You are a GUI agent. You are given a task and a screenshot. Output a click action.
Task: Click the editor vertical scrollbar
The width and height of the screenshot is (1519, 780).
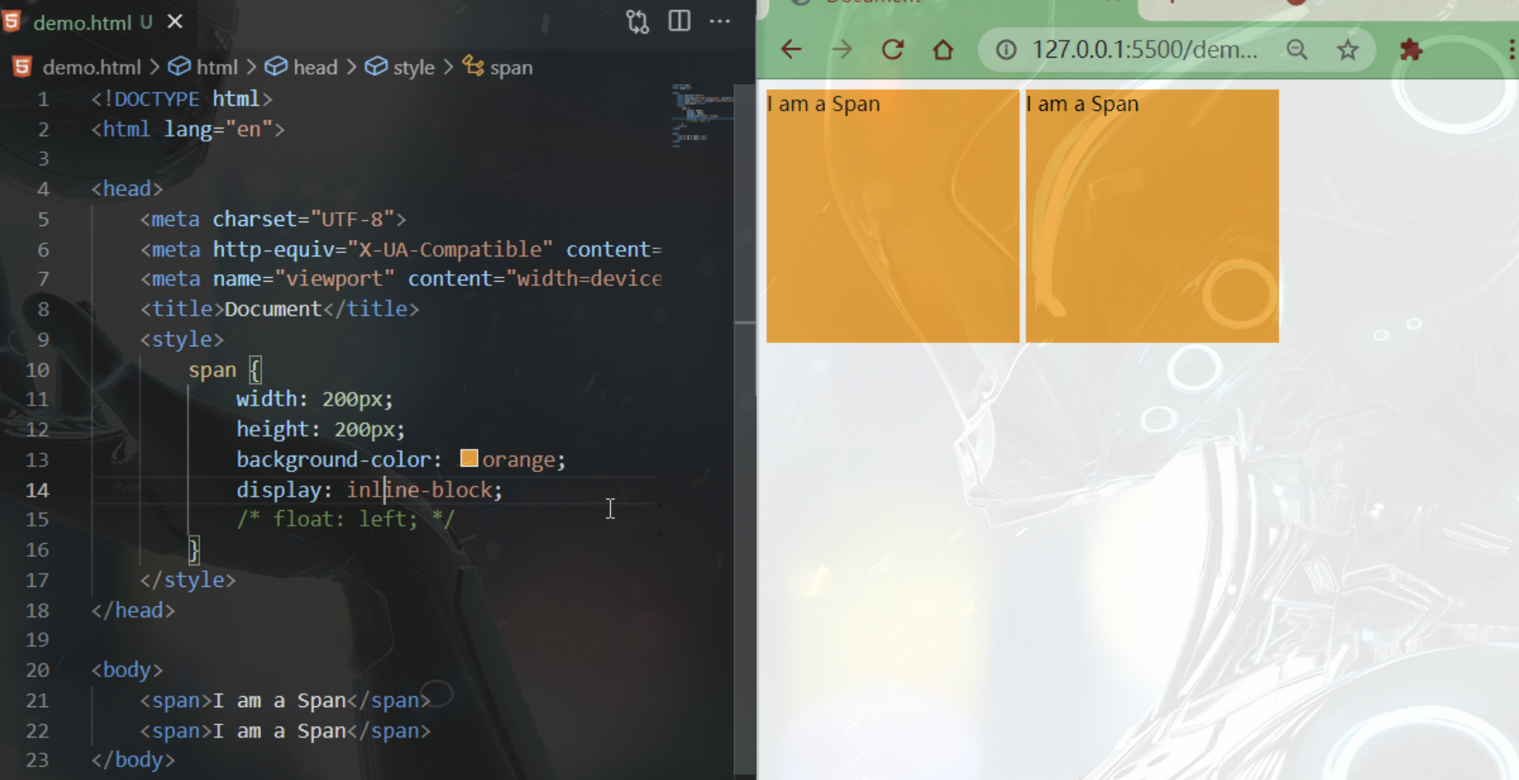(744, 430)
